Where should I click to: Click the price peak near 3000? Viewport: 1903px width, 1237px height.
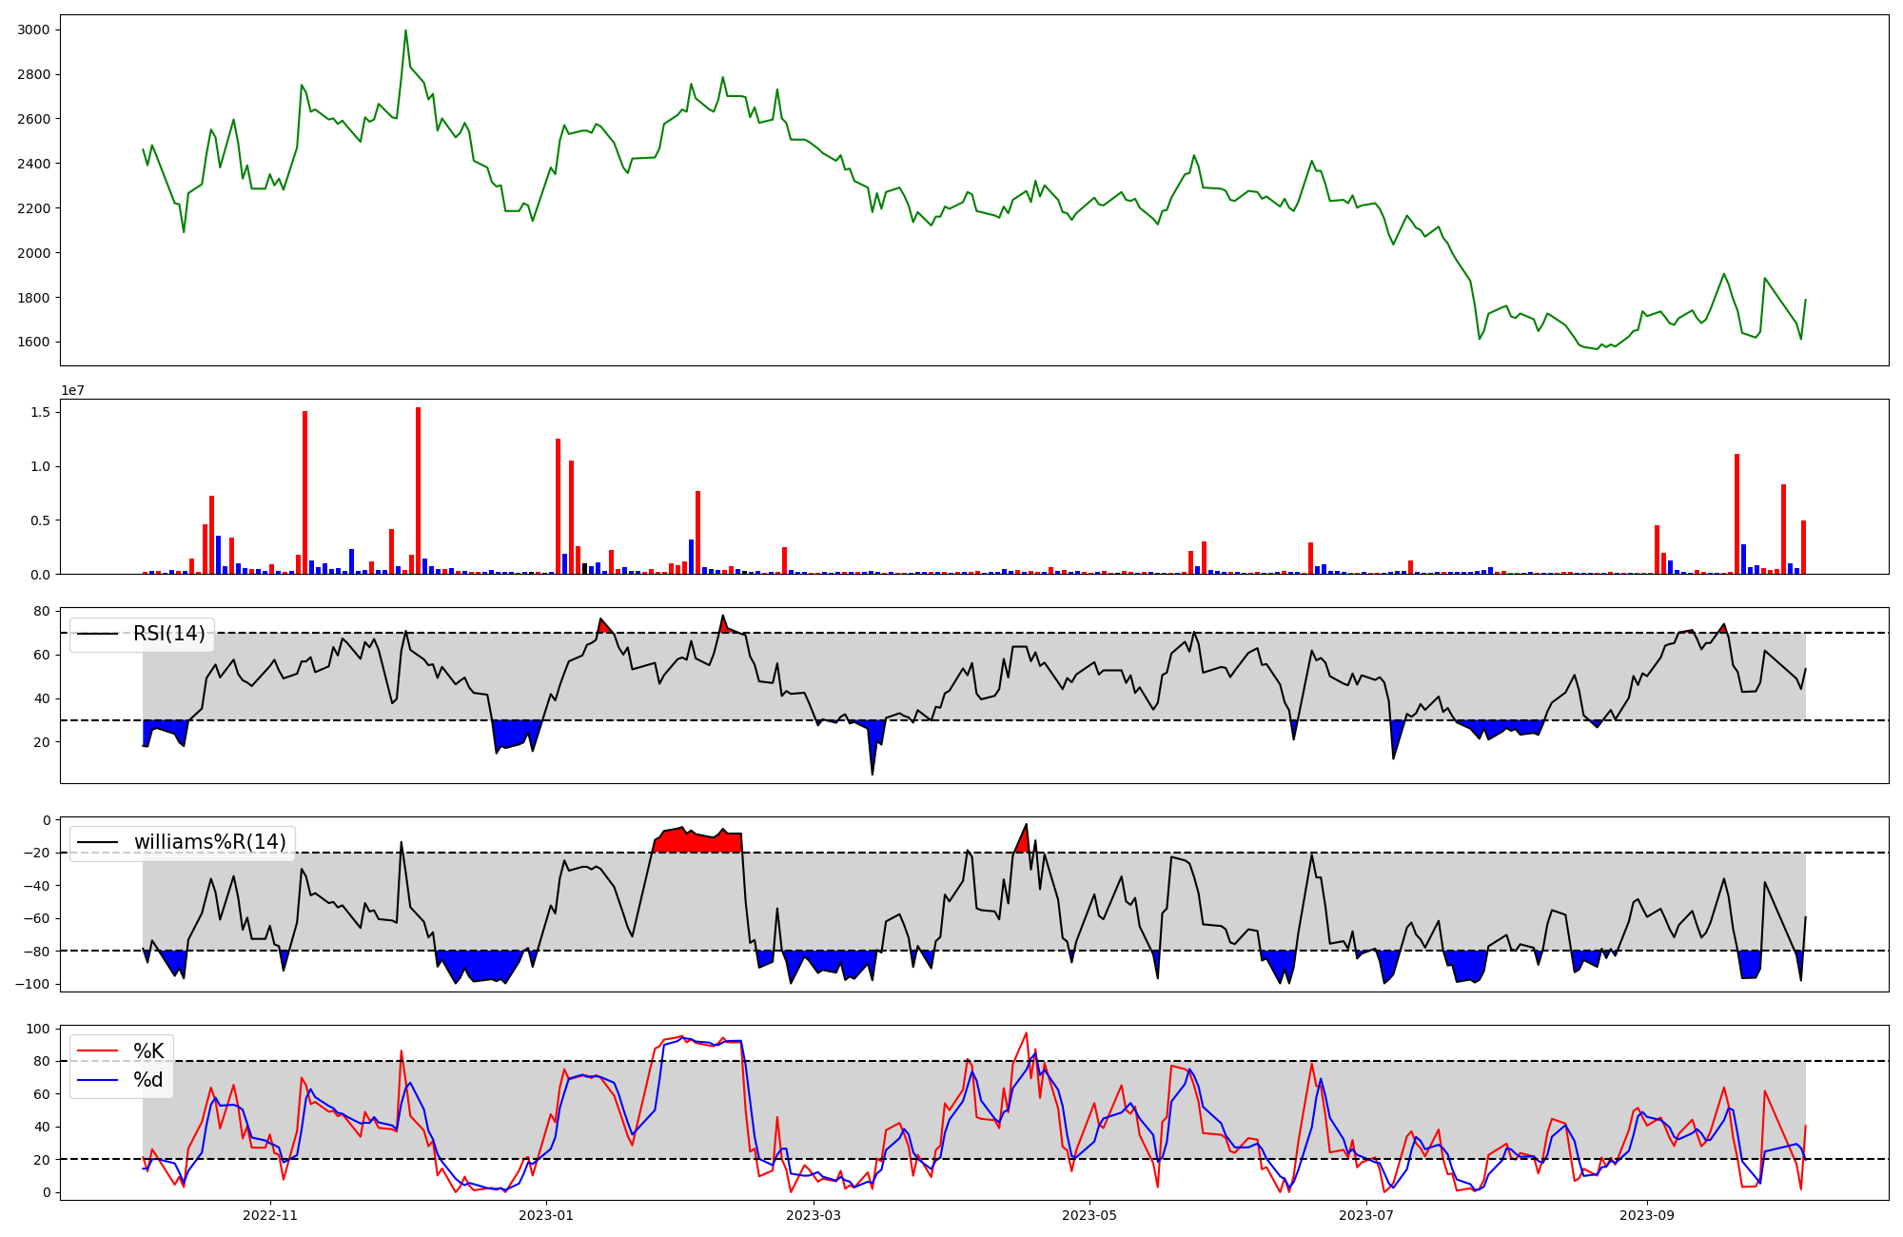click(x=405, y=31)
